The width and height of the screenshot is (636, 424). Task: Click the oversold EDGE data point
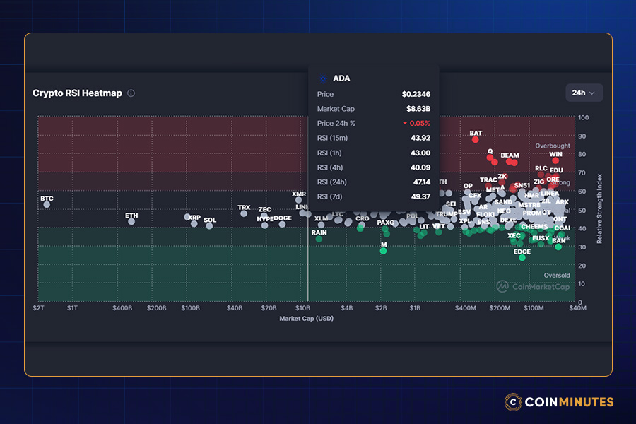(522, 258)
